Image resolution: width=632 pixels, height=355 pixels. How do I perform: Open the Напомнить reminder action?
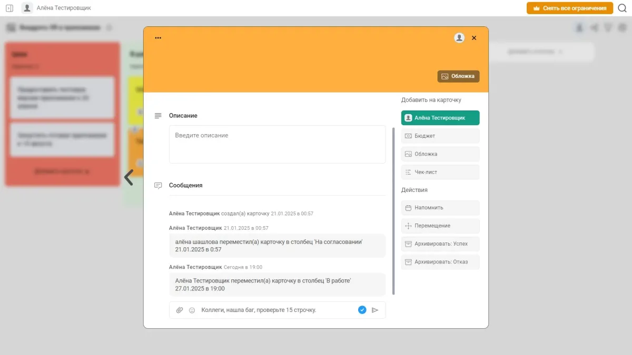pos(440,208)
